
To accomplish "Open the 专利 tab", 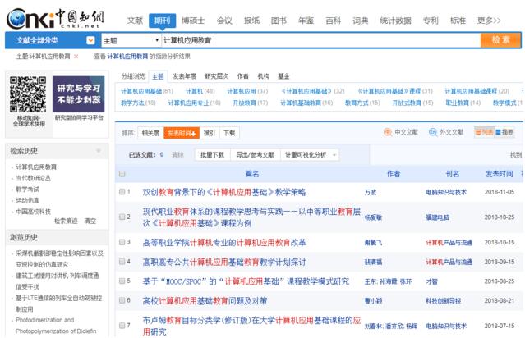I will click(431, 21).
